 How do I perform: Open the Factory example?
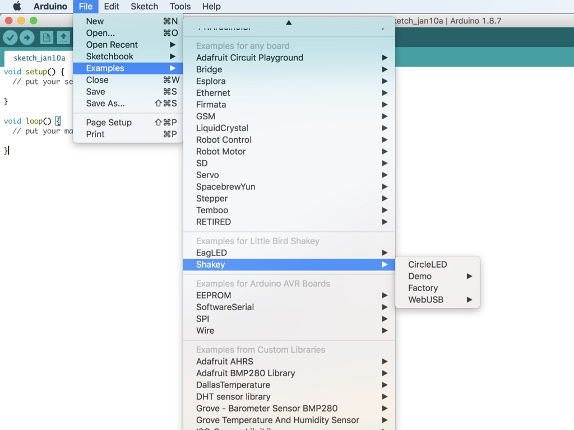[437, 288]
